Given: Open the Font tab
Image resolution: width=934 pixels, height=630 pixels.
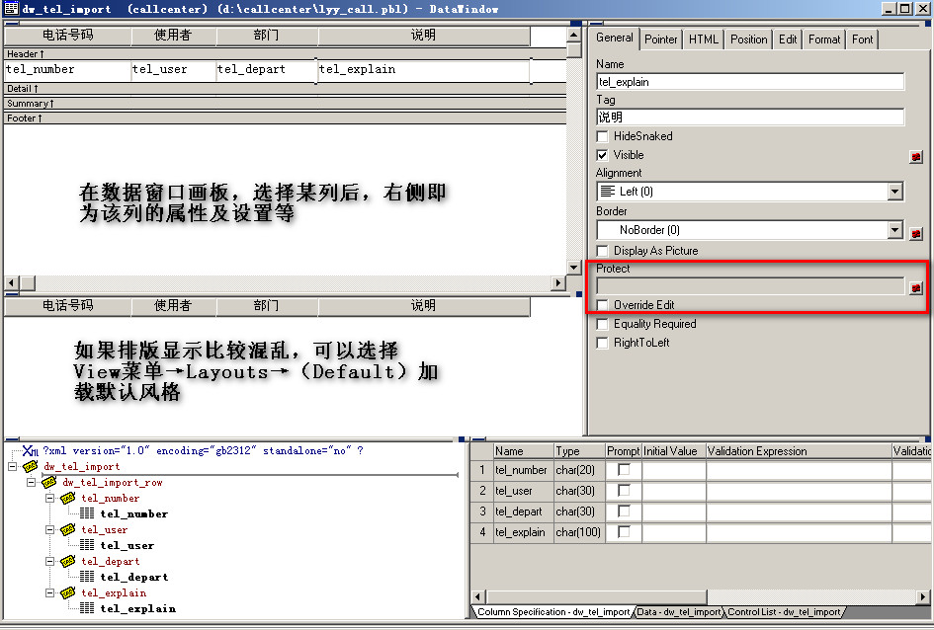Looking at the screenshot, I should pyautogui.click(x=862, y=39).
